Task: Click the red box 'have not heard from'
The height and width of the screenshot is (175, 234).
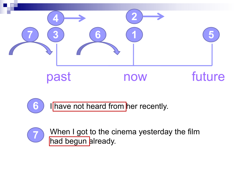Action: click(90, 106)
